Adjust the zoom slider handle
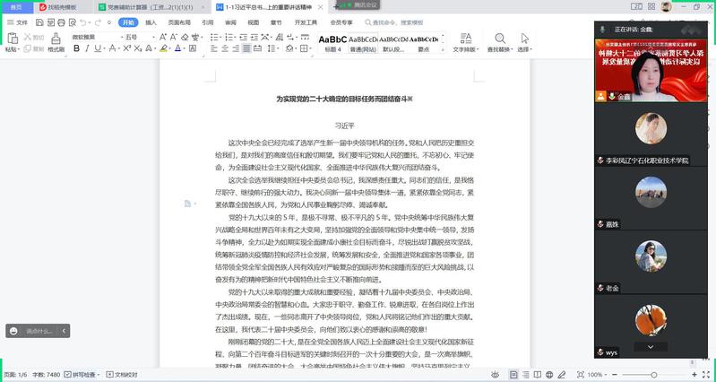The height and width of the screenshot is (382, 716). point(653,375)
